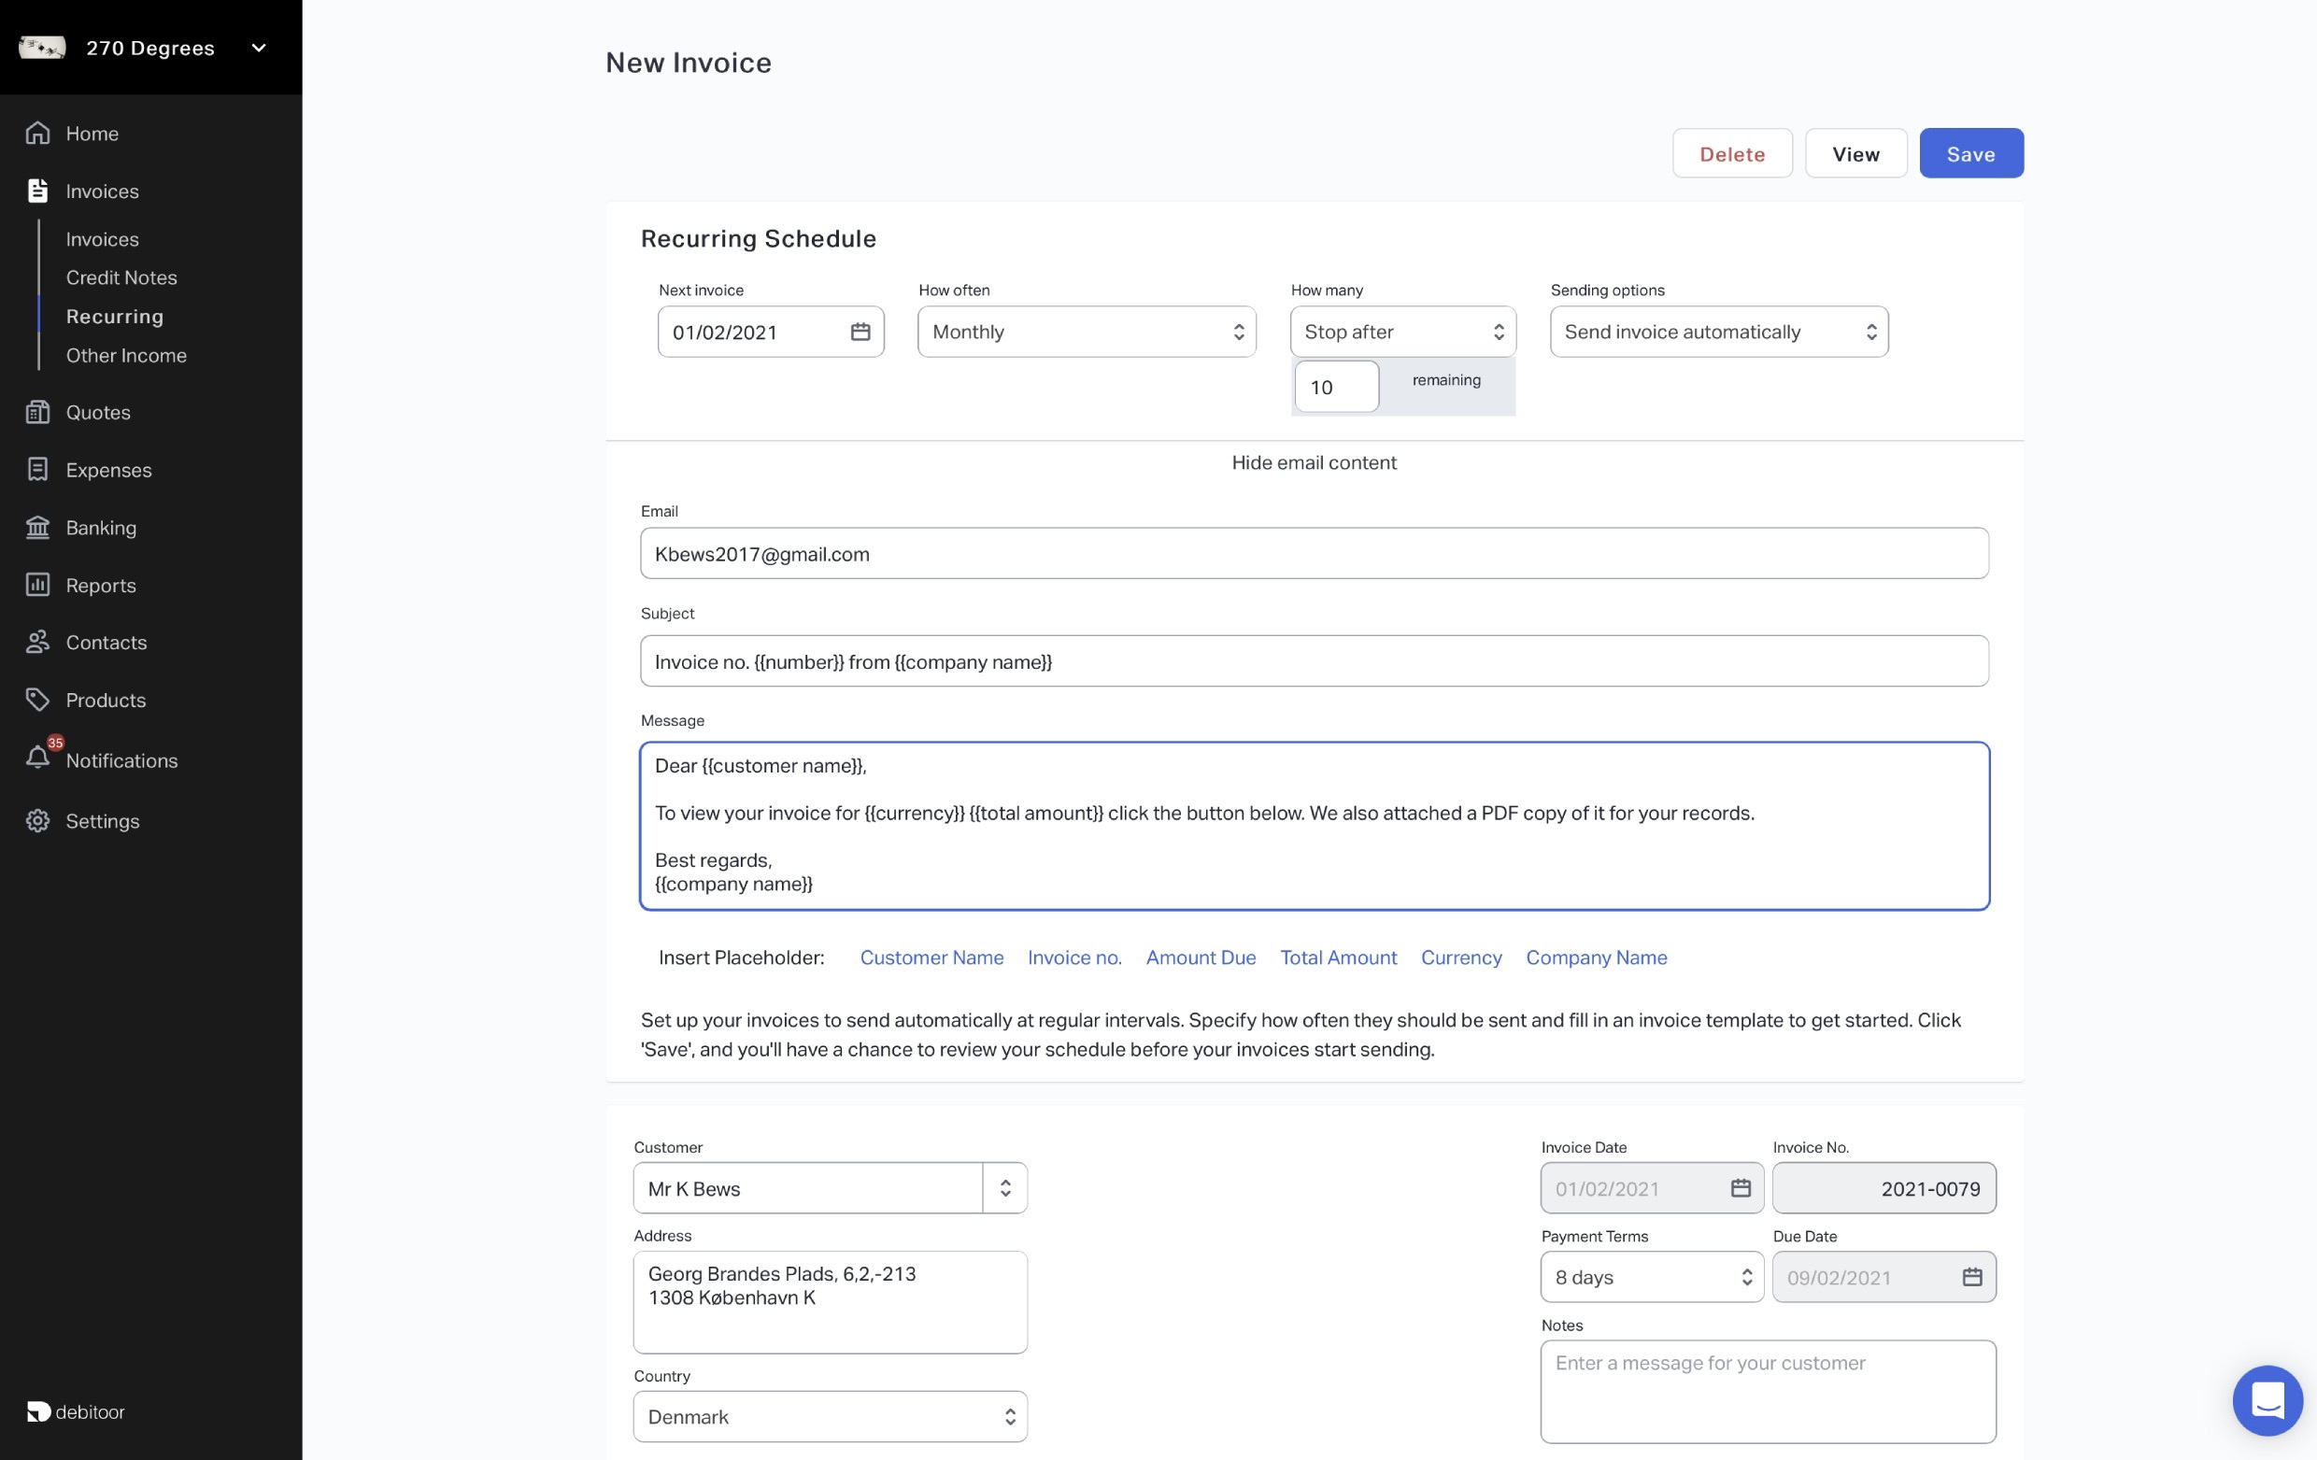Click the Expenses receipt icon
This screenshot has height=1460, width=2317.
click(x=37, y=469)
